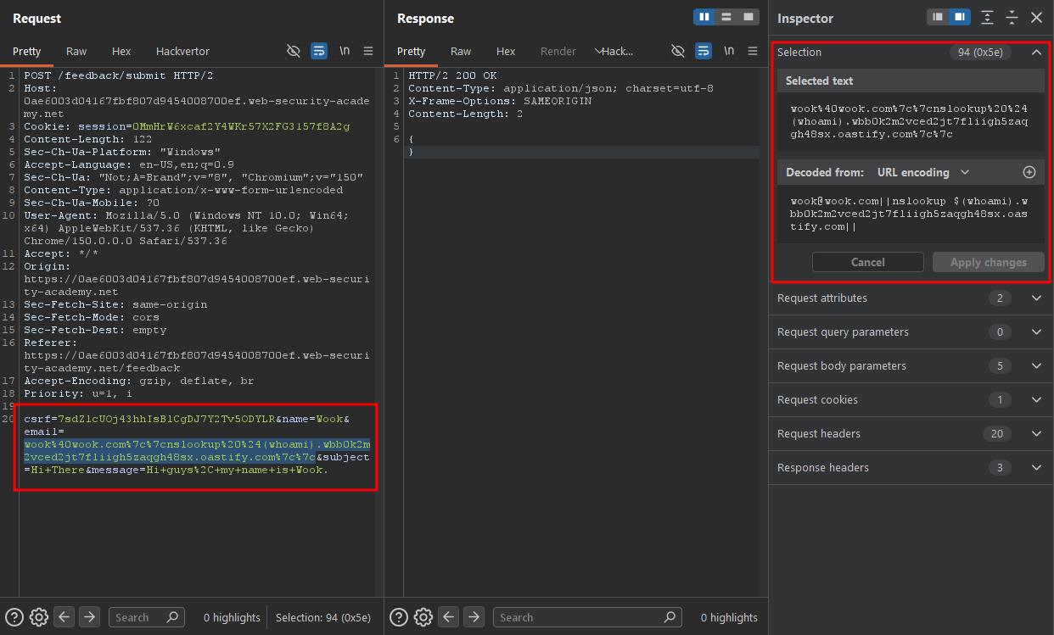This screenshot has width=1054, height=635.
Task: Focus the Response search field
Action: point(587,617)
